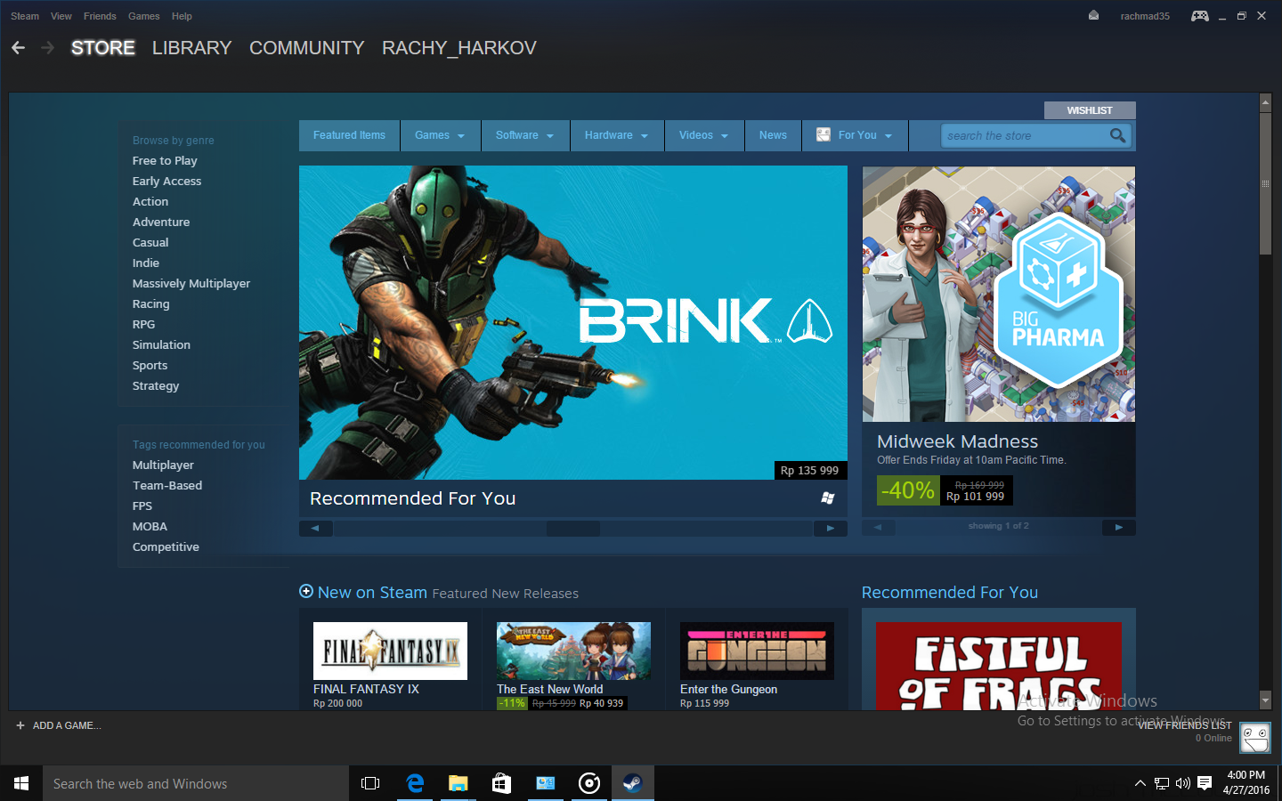This screenshot has height=801, width=1282.
Task: Click the ADD A GAME... label
Action: 67,725
